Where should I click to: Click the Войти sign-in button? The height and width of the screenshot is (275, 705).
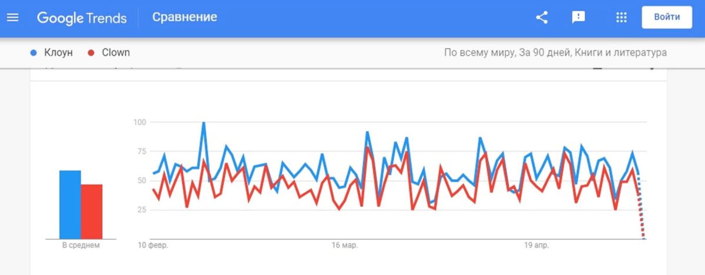[667, 17]
